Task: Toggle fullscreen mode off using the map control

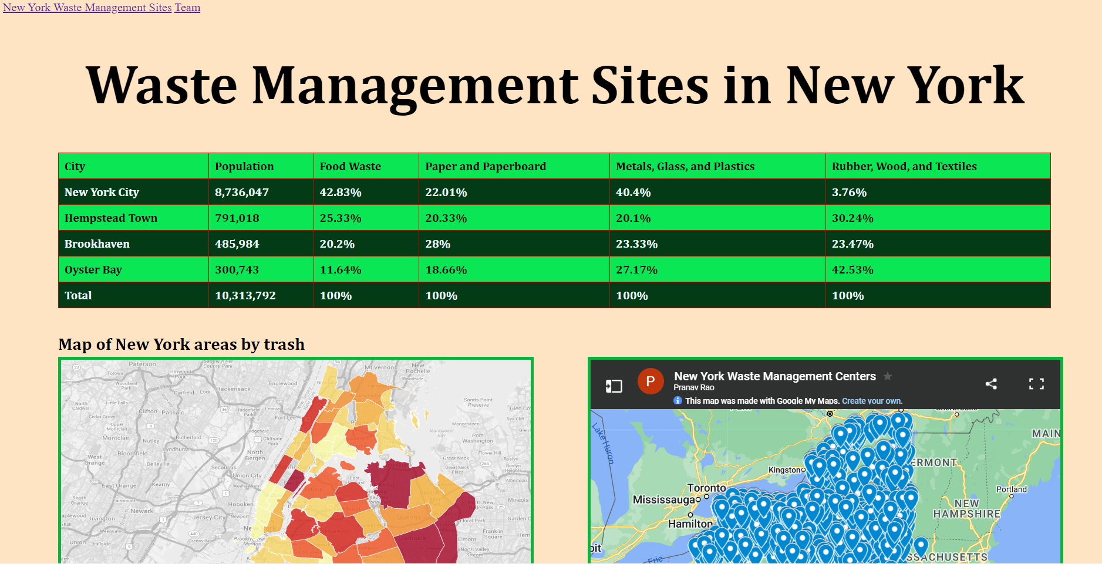Action: (1037, 384)
